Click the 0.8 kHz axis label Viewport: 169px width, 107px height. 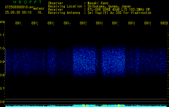pyautogui.click(x=2, y=75)
